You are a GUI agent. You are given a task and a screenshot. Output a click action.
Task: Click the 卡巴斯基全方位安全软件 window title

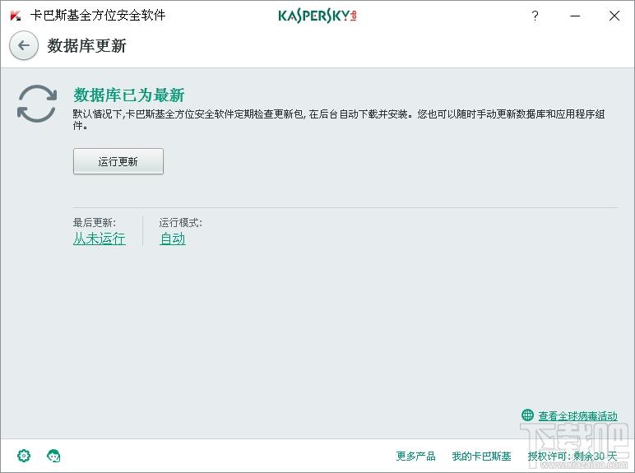[x=98, y=16]
